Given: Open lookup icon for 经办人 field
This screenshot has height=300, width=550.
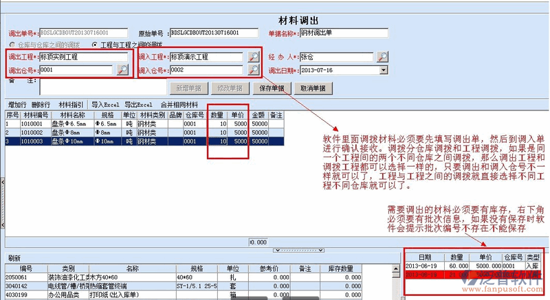Looking at the screenshot, I should 382,57.
